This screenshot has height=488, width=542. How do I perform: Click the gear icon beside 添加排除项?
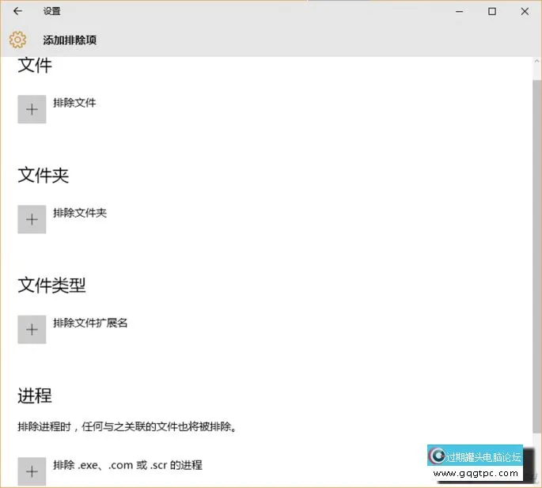pyautogui.click(x=17, y=40)
